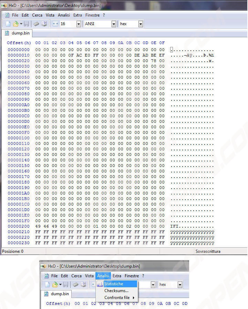The width and height of the screenshot is (248, 309).
Task: Open the Extra menu in the upper window
Action: click(x=77, y=15)
